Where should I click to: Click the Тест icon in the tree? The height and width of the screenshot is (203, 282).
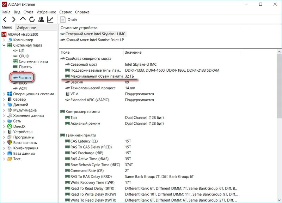tap(10, 159)
